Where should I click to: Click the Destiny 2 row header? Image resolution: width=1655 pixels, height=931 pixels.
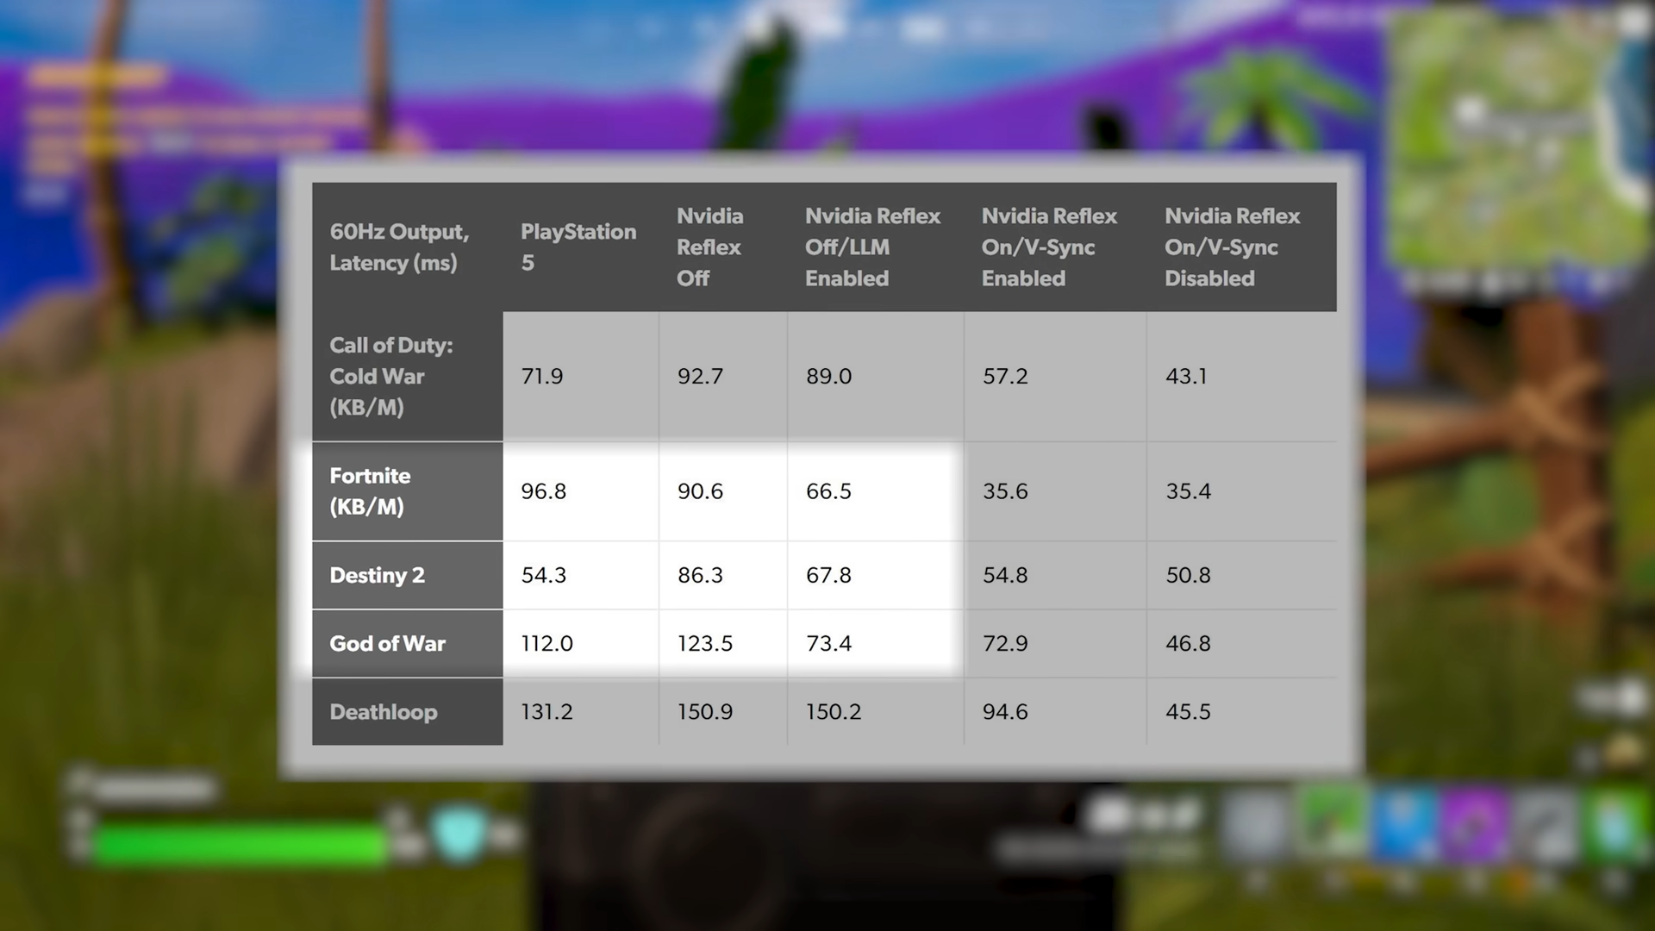pyautogui.click(x=377, y=575)
